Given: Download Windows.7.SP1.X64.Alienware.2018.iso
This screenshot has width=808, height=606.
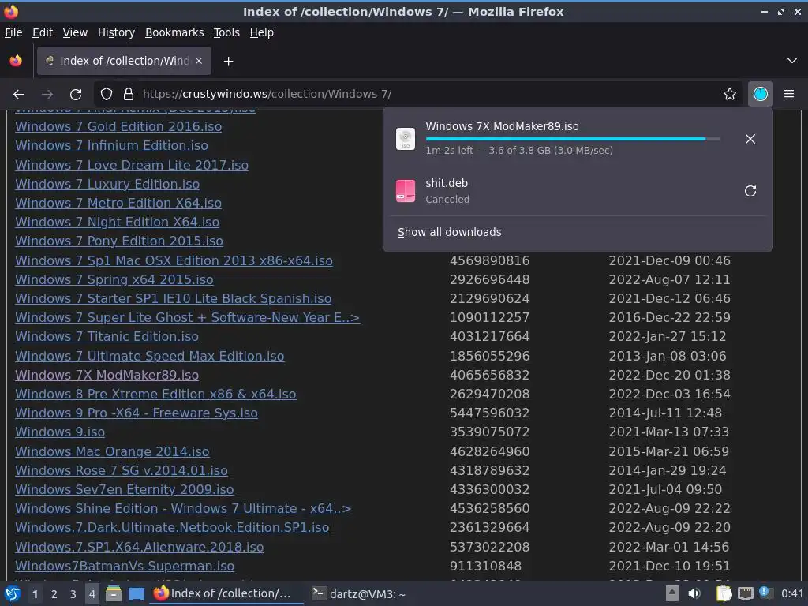Looking at the screenshot, I should click(139, 548).
